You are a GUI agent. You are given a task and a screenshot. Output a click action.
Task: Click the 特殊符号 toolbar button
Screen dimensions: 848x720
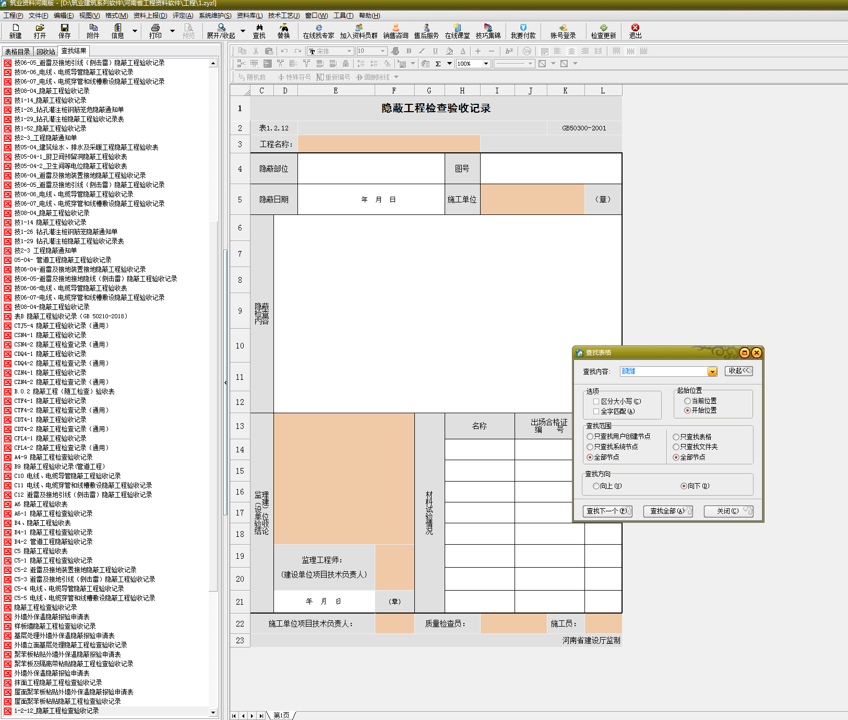[x=294, y=77]
